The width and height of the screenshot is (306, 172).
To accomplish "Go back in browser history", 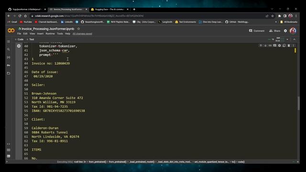I will pyautogui.click(x=9, y=16).
